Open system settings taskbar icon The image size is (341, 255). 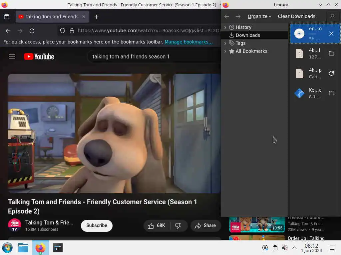coord(58,248)
